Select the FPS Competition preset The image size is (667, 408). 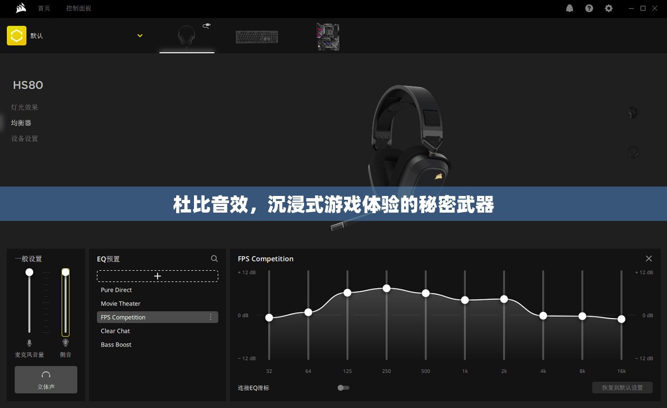pyautogui.click(x=157, y=317)
